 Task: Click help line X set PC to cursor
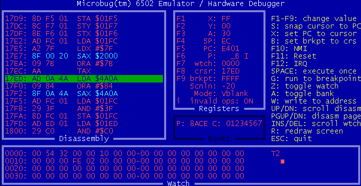pyautogui.click(x=314, y=33)
